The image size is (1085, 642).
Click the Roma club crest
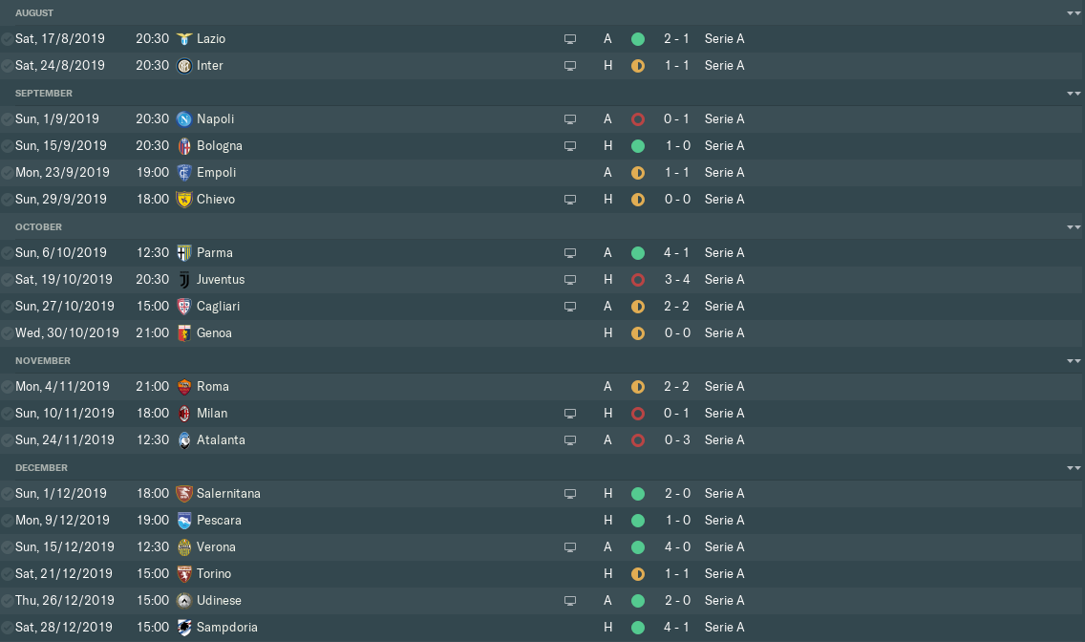coord(184,387)
